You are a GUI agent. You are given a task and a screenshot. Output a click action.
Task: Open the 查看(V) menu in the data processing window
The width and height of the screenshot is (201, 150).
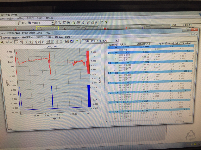click(x=16, y=38)
